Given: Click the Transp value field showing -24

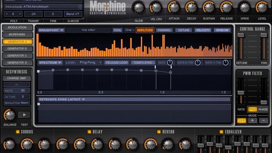Looking at the screenshot, I should (33, 14).
